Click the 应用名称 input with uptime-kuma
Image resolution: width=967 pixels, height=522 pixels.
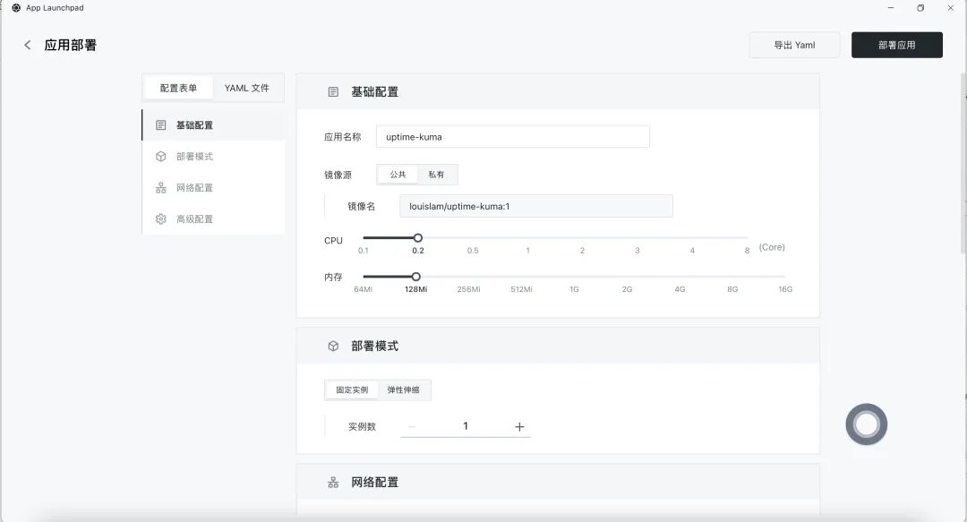pyautogui.click(x=512, y=137)
